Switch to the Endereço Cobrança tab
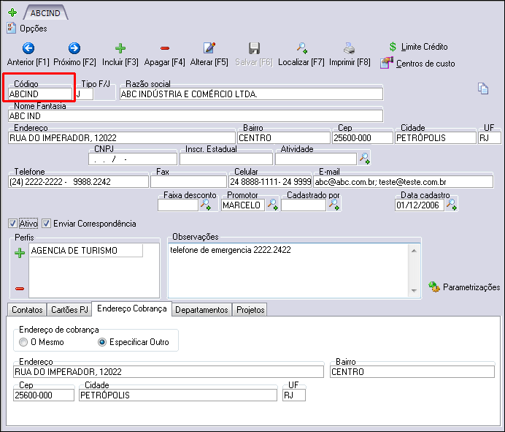This screenshot has width=505, height=432. click(132, 308)
